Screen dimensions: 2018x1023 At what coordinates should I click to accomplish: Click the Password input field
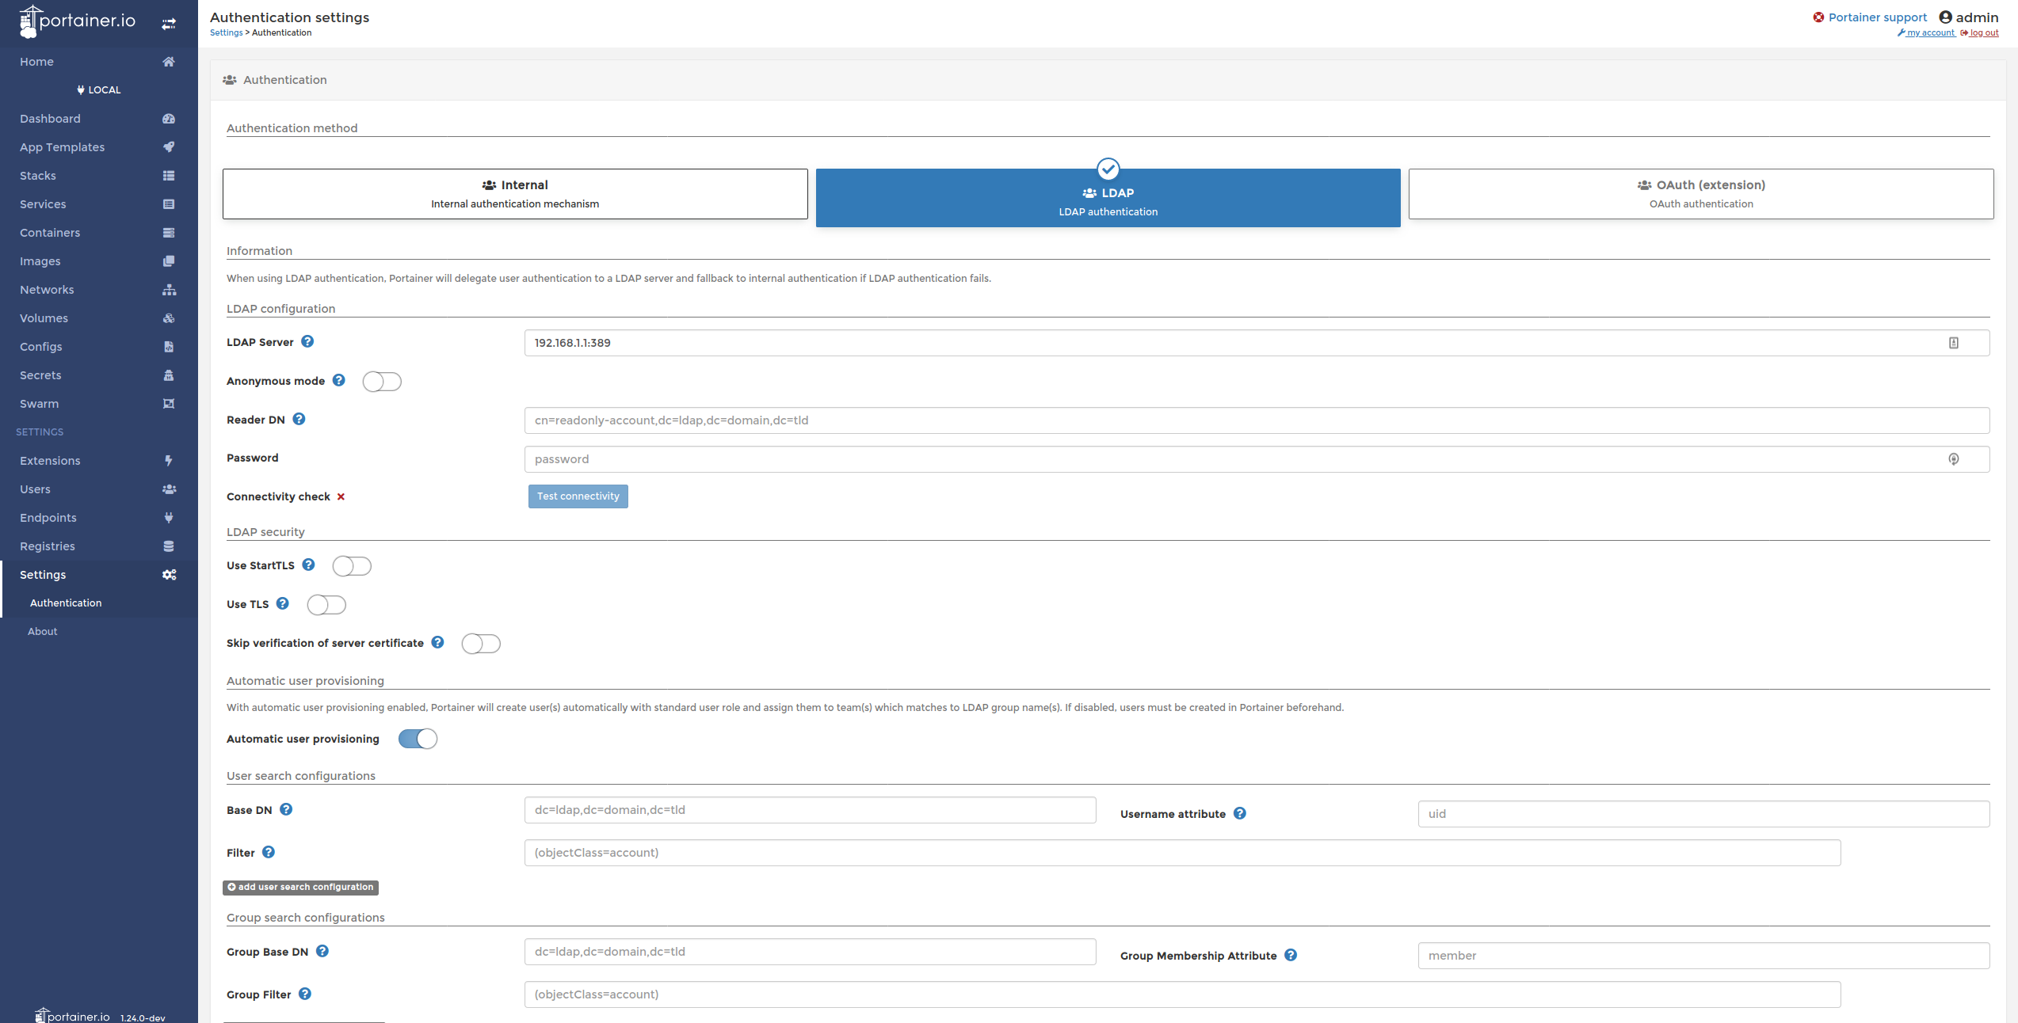click(1257, 459)
